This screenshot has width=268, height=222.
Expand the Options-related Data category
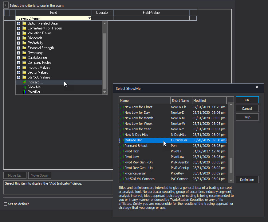coord(19,24)
